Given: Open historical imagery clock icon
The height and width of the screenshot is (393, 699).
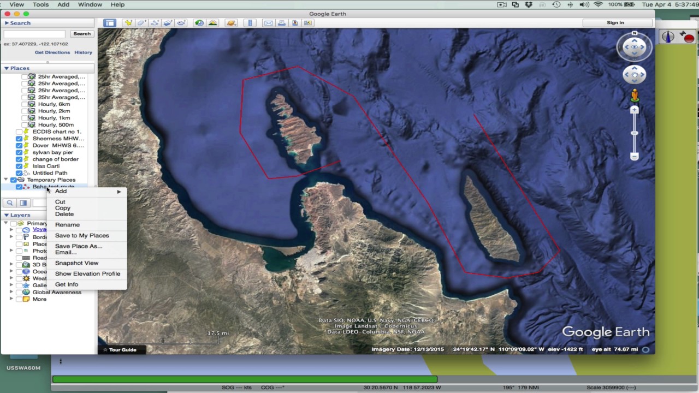Looking at the screenshot, I should (199, 23).
